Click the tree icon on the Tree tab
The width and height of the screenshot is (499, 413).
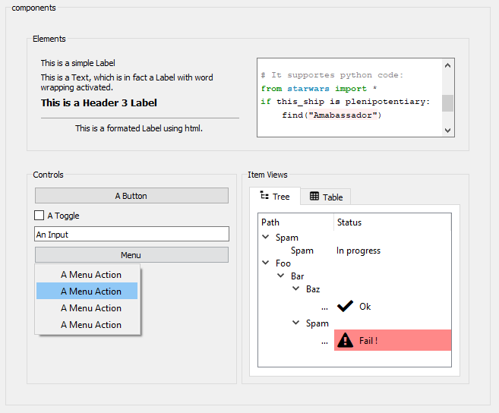[x=264, y=196]
